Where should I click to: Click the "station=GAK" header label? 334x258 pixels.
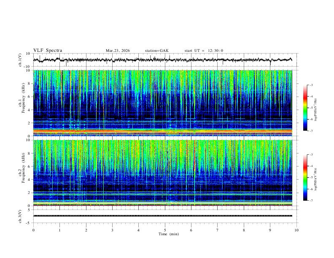tap(157, 51)
